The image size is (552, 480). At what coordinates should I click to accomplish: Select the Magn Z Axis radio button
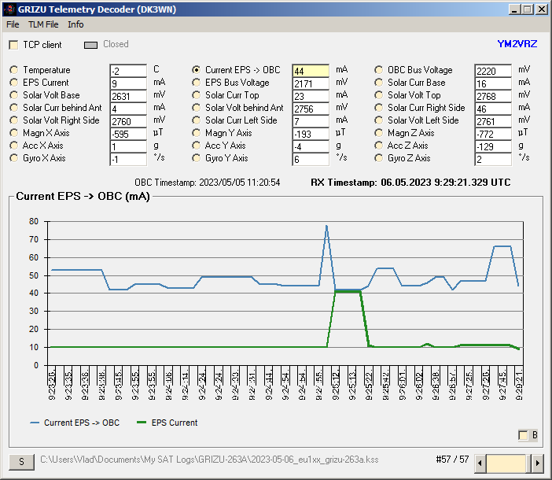[378, 133]
